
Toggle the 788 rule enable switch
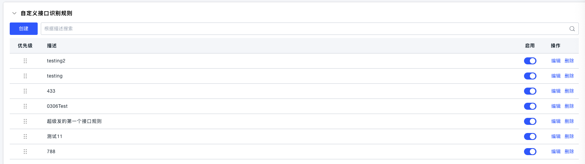pyautogui.click(x=530, y=152)
